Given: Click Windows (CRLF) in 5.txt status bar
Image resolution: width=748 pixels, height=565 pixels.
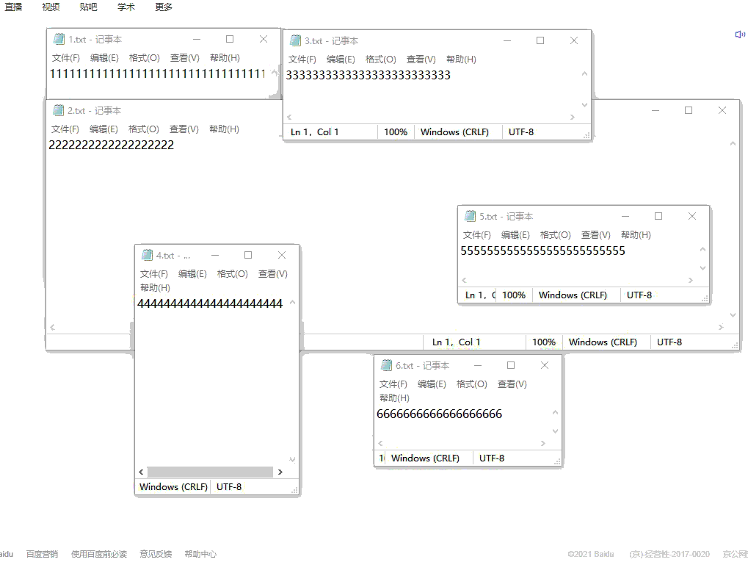Looking at the screenshot, I should tap(573, 295).
